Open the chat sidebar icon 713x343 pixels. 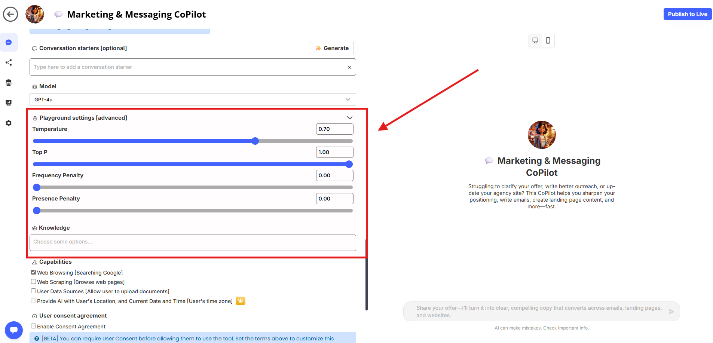(9, 43)
